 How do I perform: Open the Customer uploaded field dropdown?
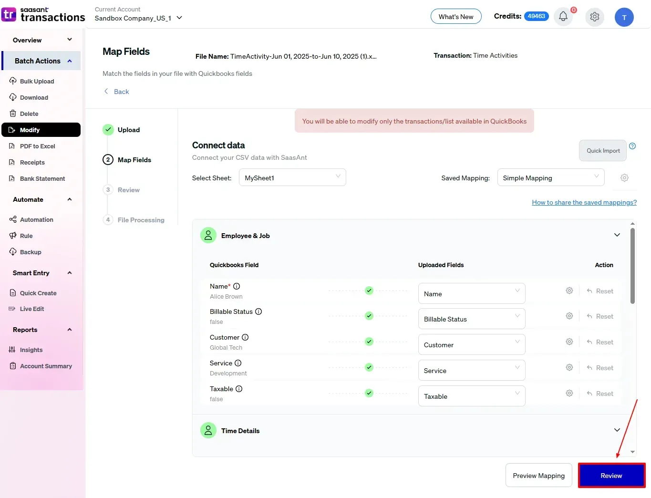pos(472,344)
